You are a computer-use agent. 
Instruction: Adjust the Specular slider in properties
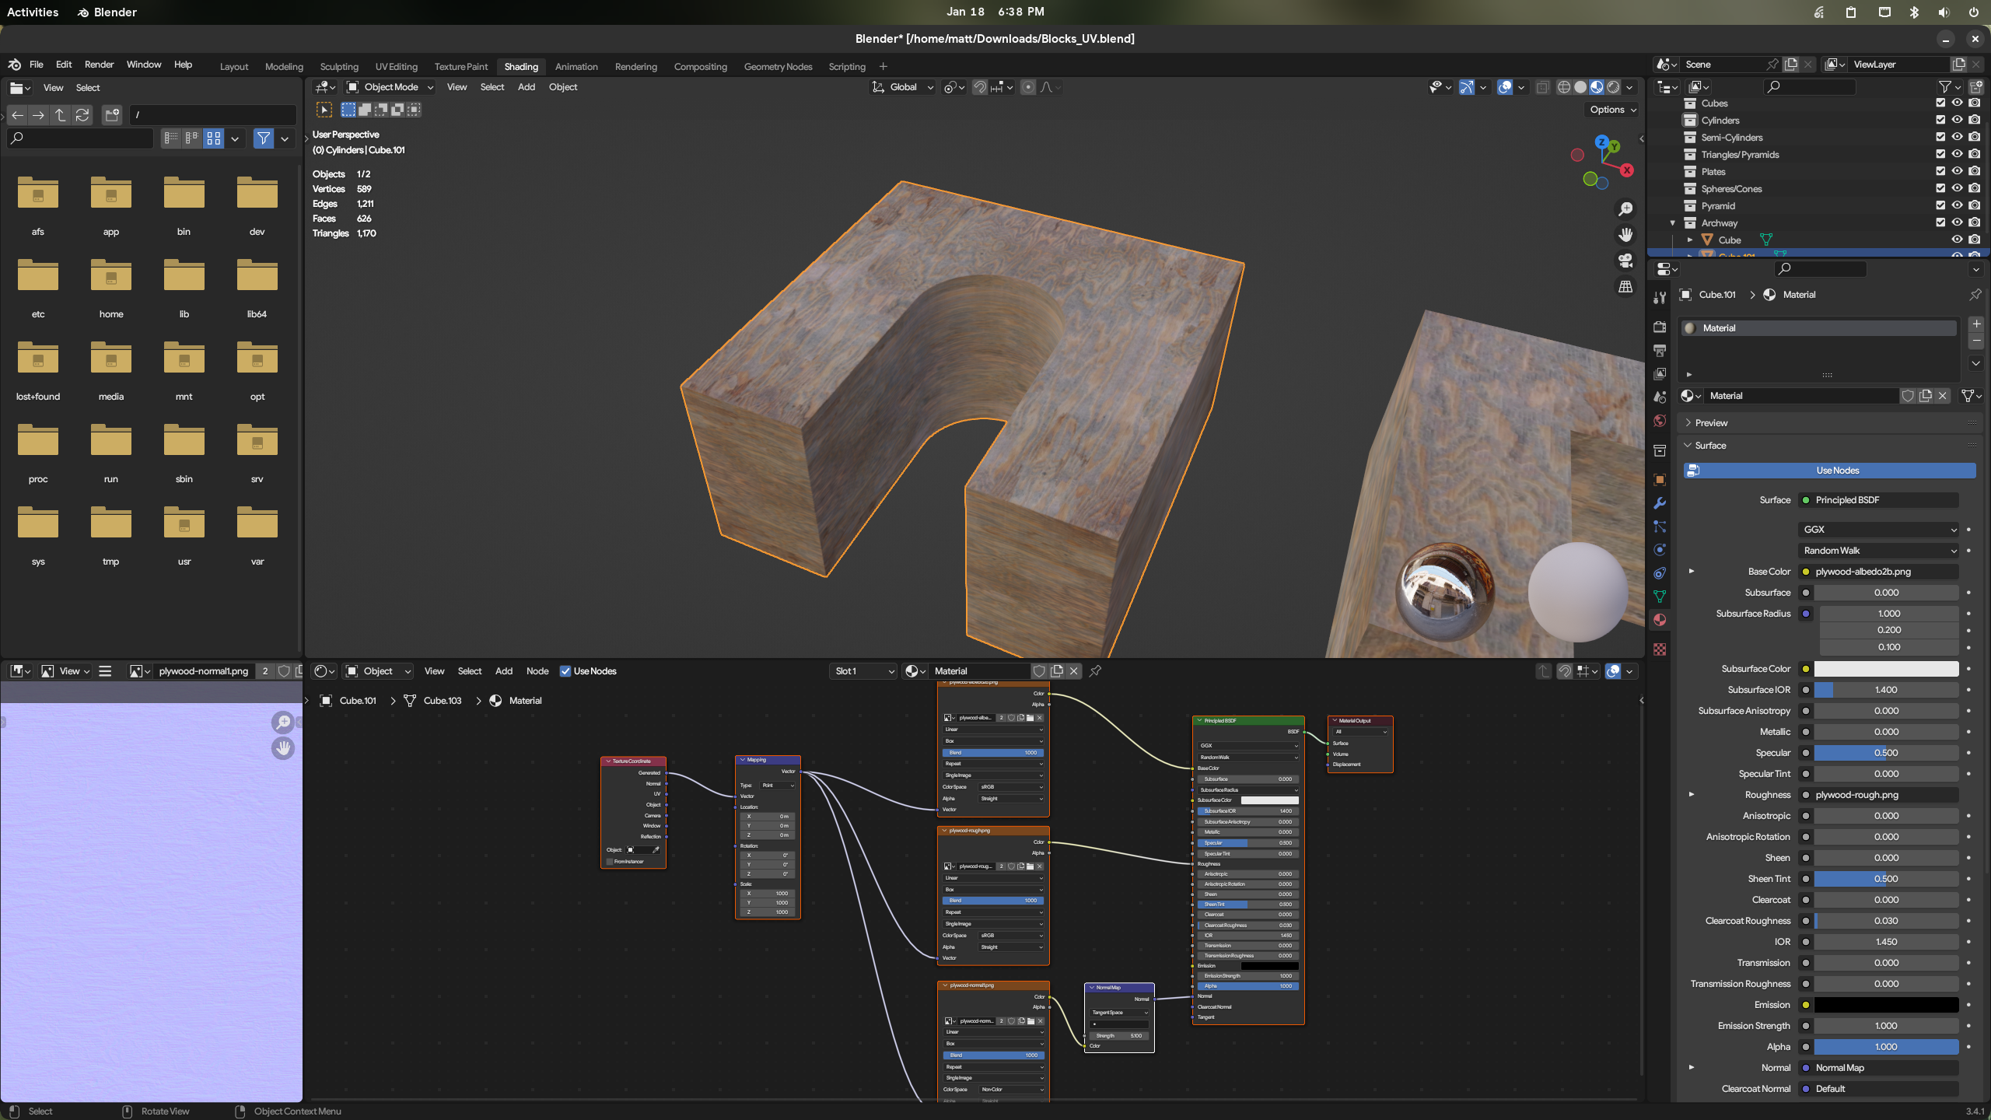pyautogui.click(x=1886, y=753)
